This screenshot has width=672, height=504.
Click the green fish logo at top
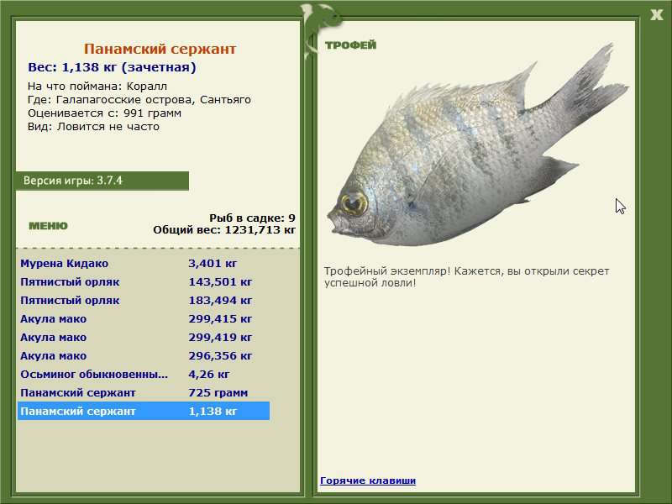pos(321,20)
